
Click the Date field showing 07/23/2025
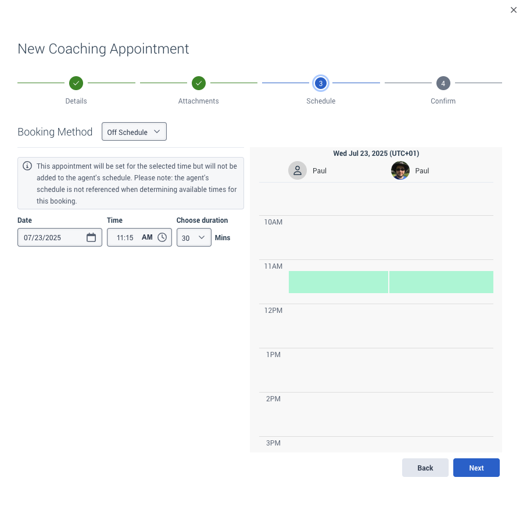tap(60, 237)
